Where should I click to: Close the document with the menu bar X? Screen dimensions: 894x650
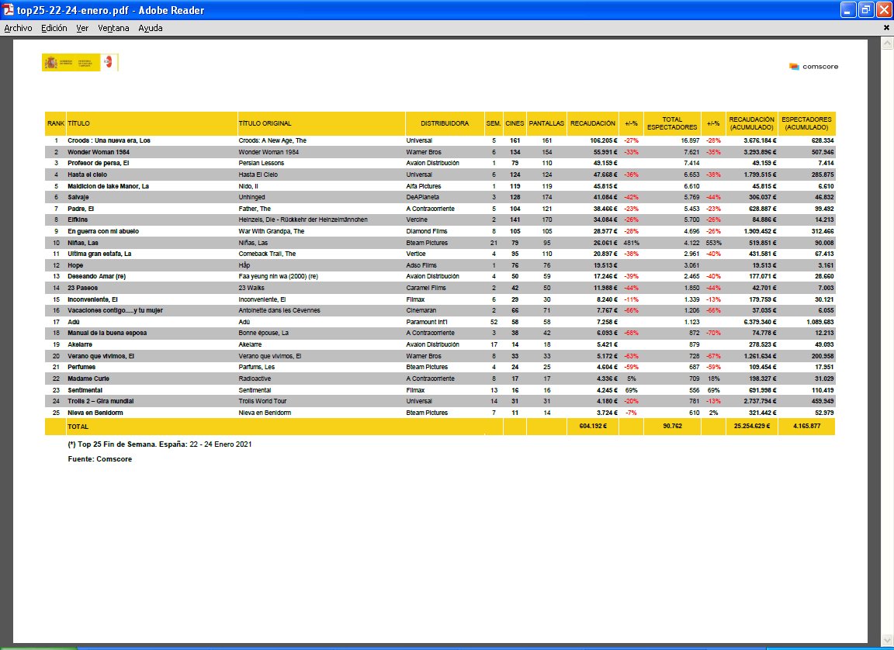[x=886, y=27]
